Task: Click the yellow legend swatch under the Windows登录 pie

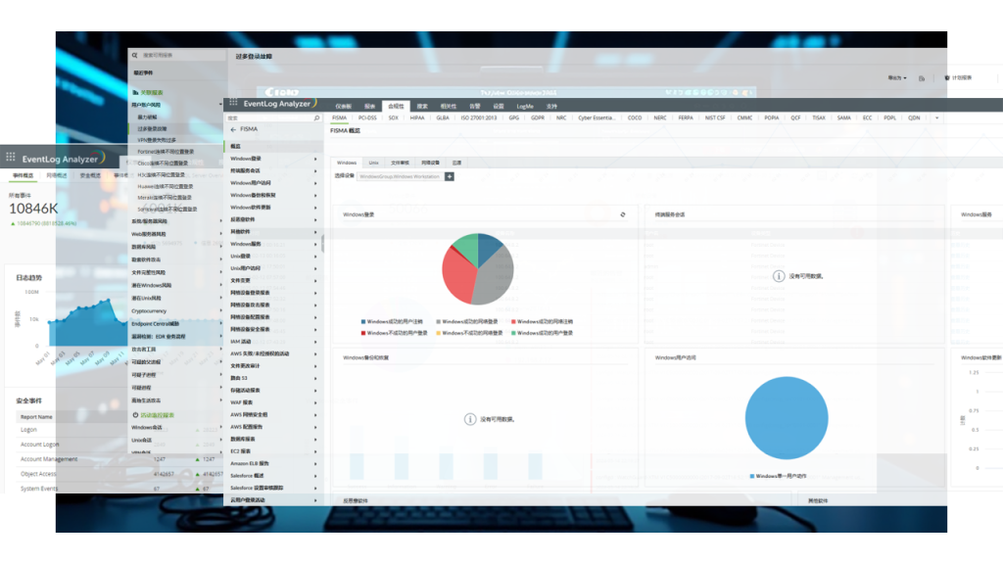Action: pyautogui.click(x=438, y=333)
